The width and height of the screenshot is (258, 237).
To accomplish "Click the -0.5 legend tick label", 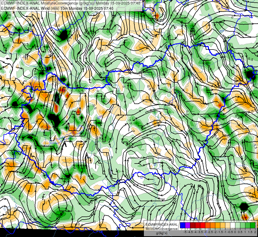I will (230, 232).
